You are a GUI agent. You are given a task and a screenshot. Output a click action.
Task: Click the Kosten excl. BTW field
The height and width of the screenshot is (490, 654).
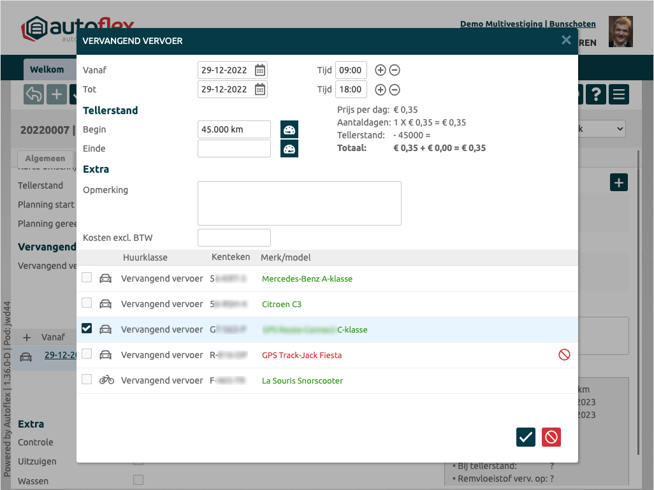tap(234, 238)
